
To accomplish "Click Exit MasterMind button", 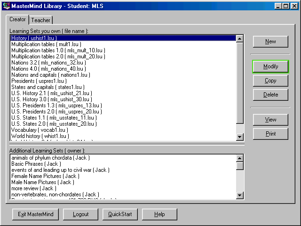I will pyautogui.click(x=36, y=214).
